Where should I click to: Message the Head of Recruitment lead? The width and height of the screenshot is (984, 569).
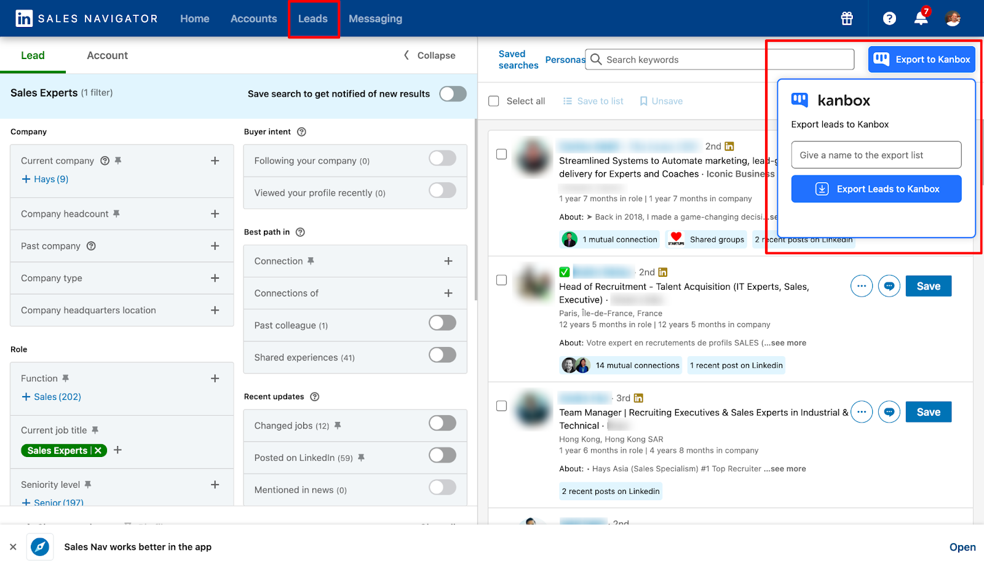click(x=889, y=286)
